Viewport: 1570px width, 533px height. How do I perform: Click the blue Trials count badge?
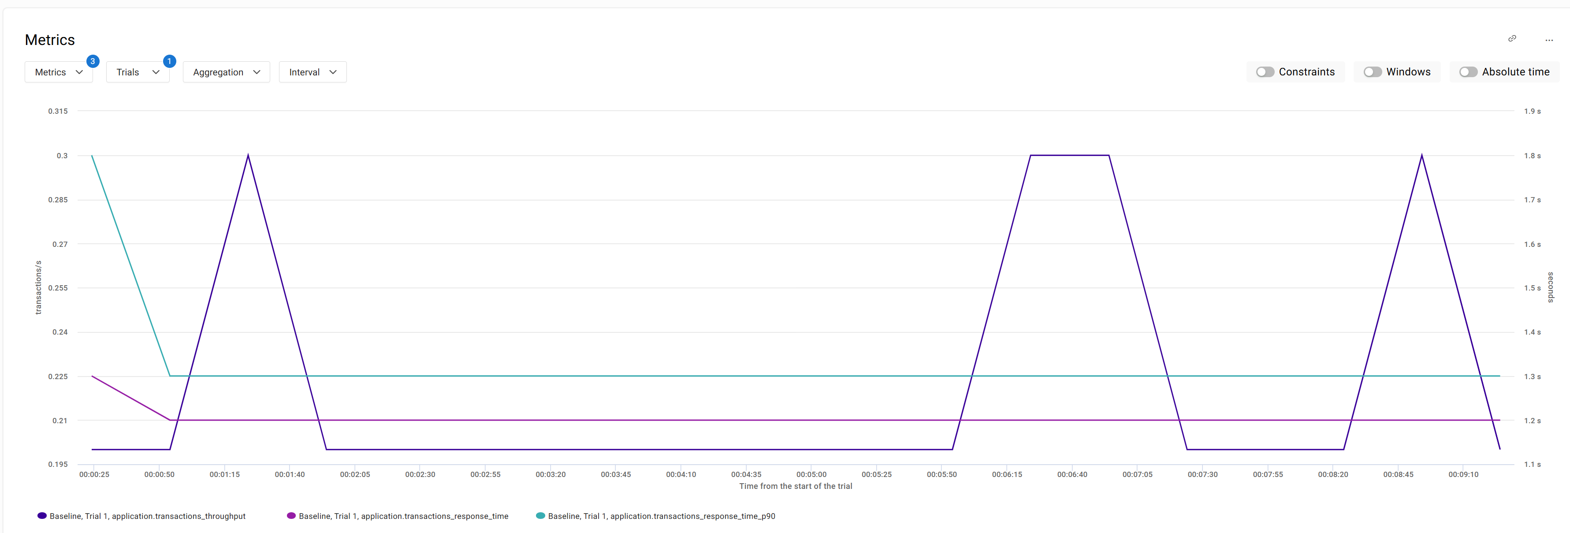[169, 61]
